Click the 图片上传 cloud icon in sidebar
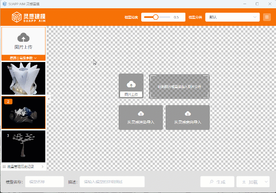276x193 pixels. tap(23, 38)
